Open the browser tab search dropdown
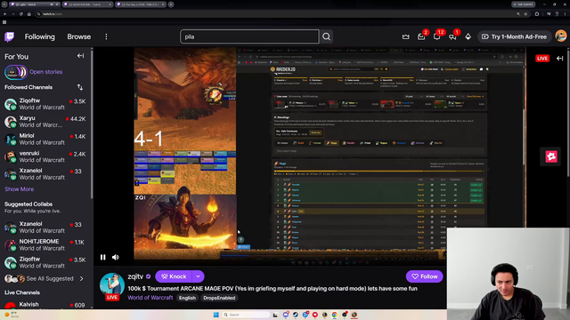This screenshot has width=570, height=320. point(4,4)
